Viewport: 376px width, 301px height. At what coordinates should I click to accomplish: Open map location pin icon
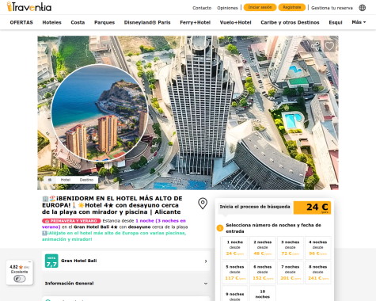[x=203, y=204]
